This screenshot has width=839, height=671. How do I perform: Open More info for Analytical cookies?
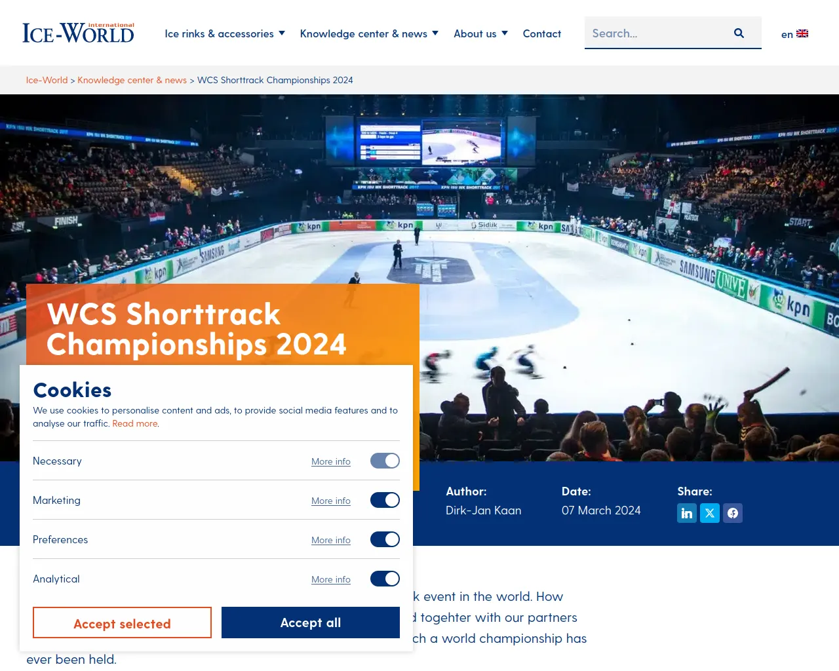click(331, 579)
